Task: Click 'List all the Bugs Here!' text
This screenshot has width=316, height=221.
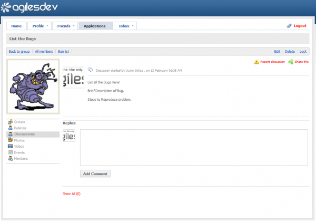Action: pyautogui.click(x=104, y=82)
